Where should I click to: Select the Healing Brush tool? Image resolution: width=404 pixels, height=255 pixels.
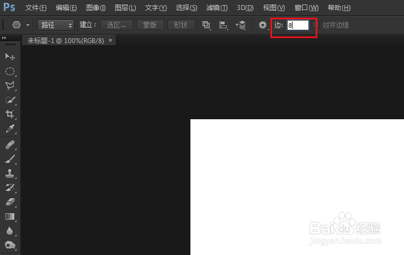coord(10,145)
